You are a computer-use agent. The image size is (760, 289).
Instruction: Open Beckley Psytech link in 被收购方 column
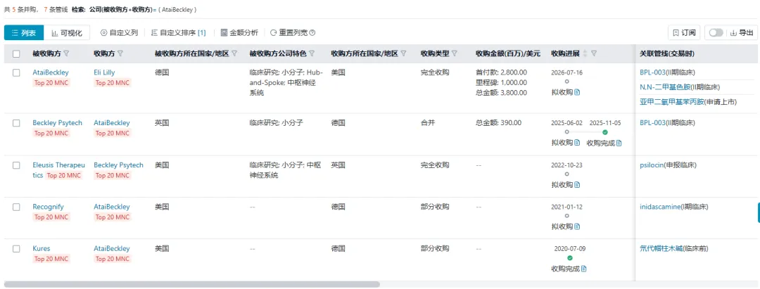tap(58, 123)
